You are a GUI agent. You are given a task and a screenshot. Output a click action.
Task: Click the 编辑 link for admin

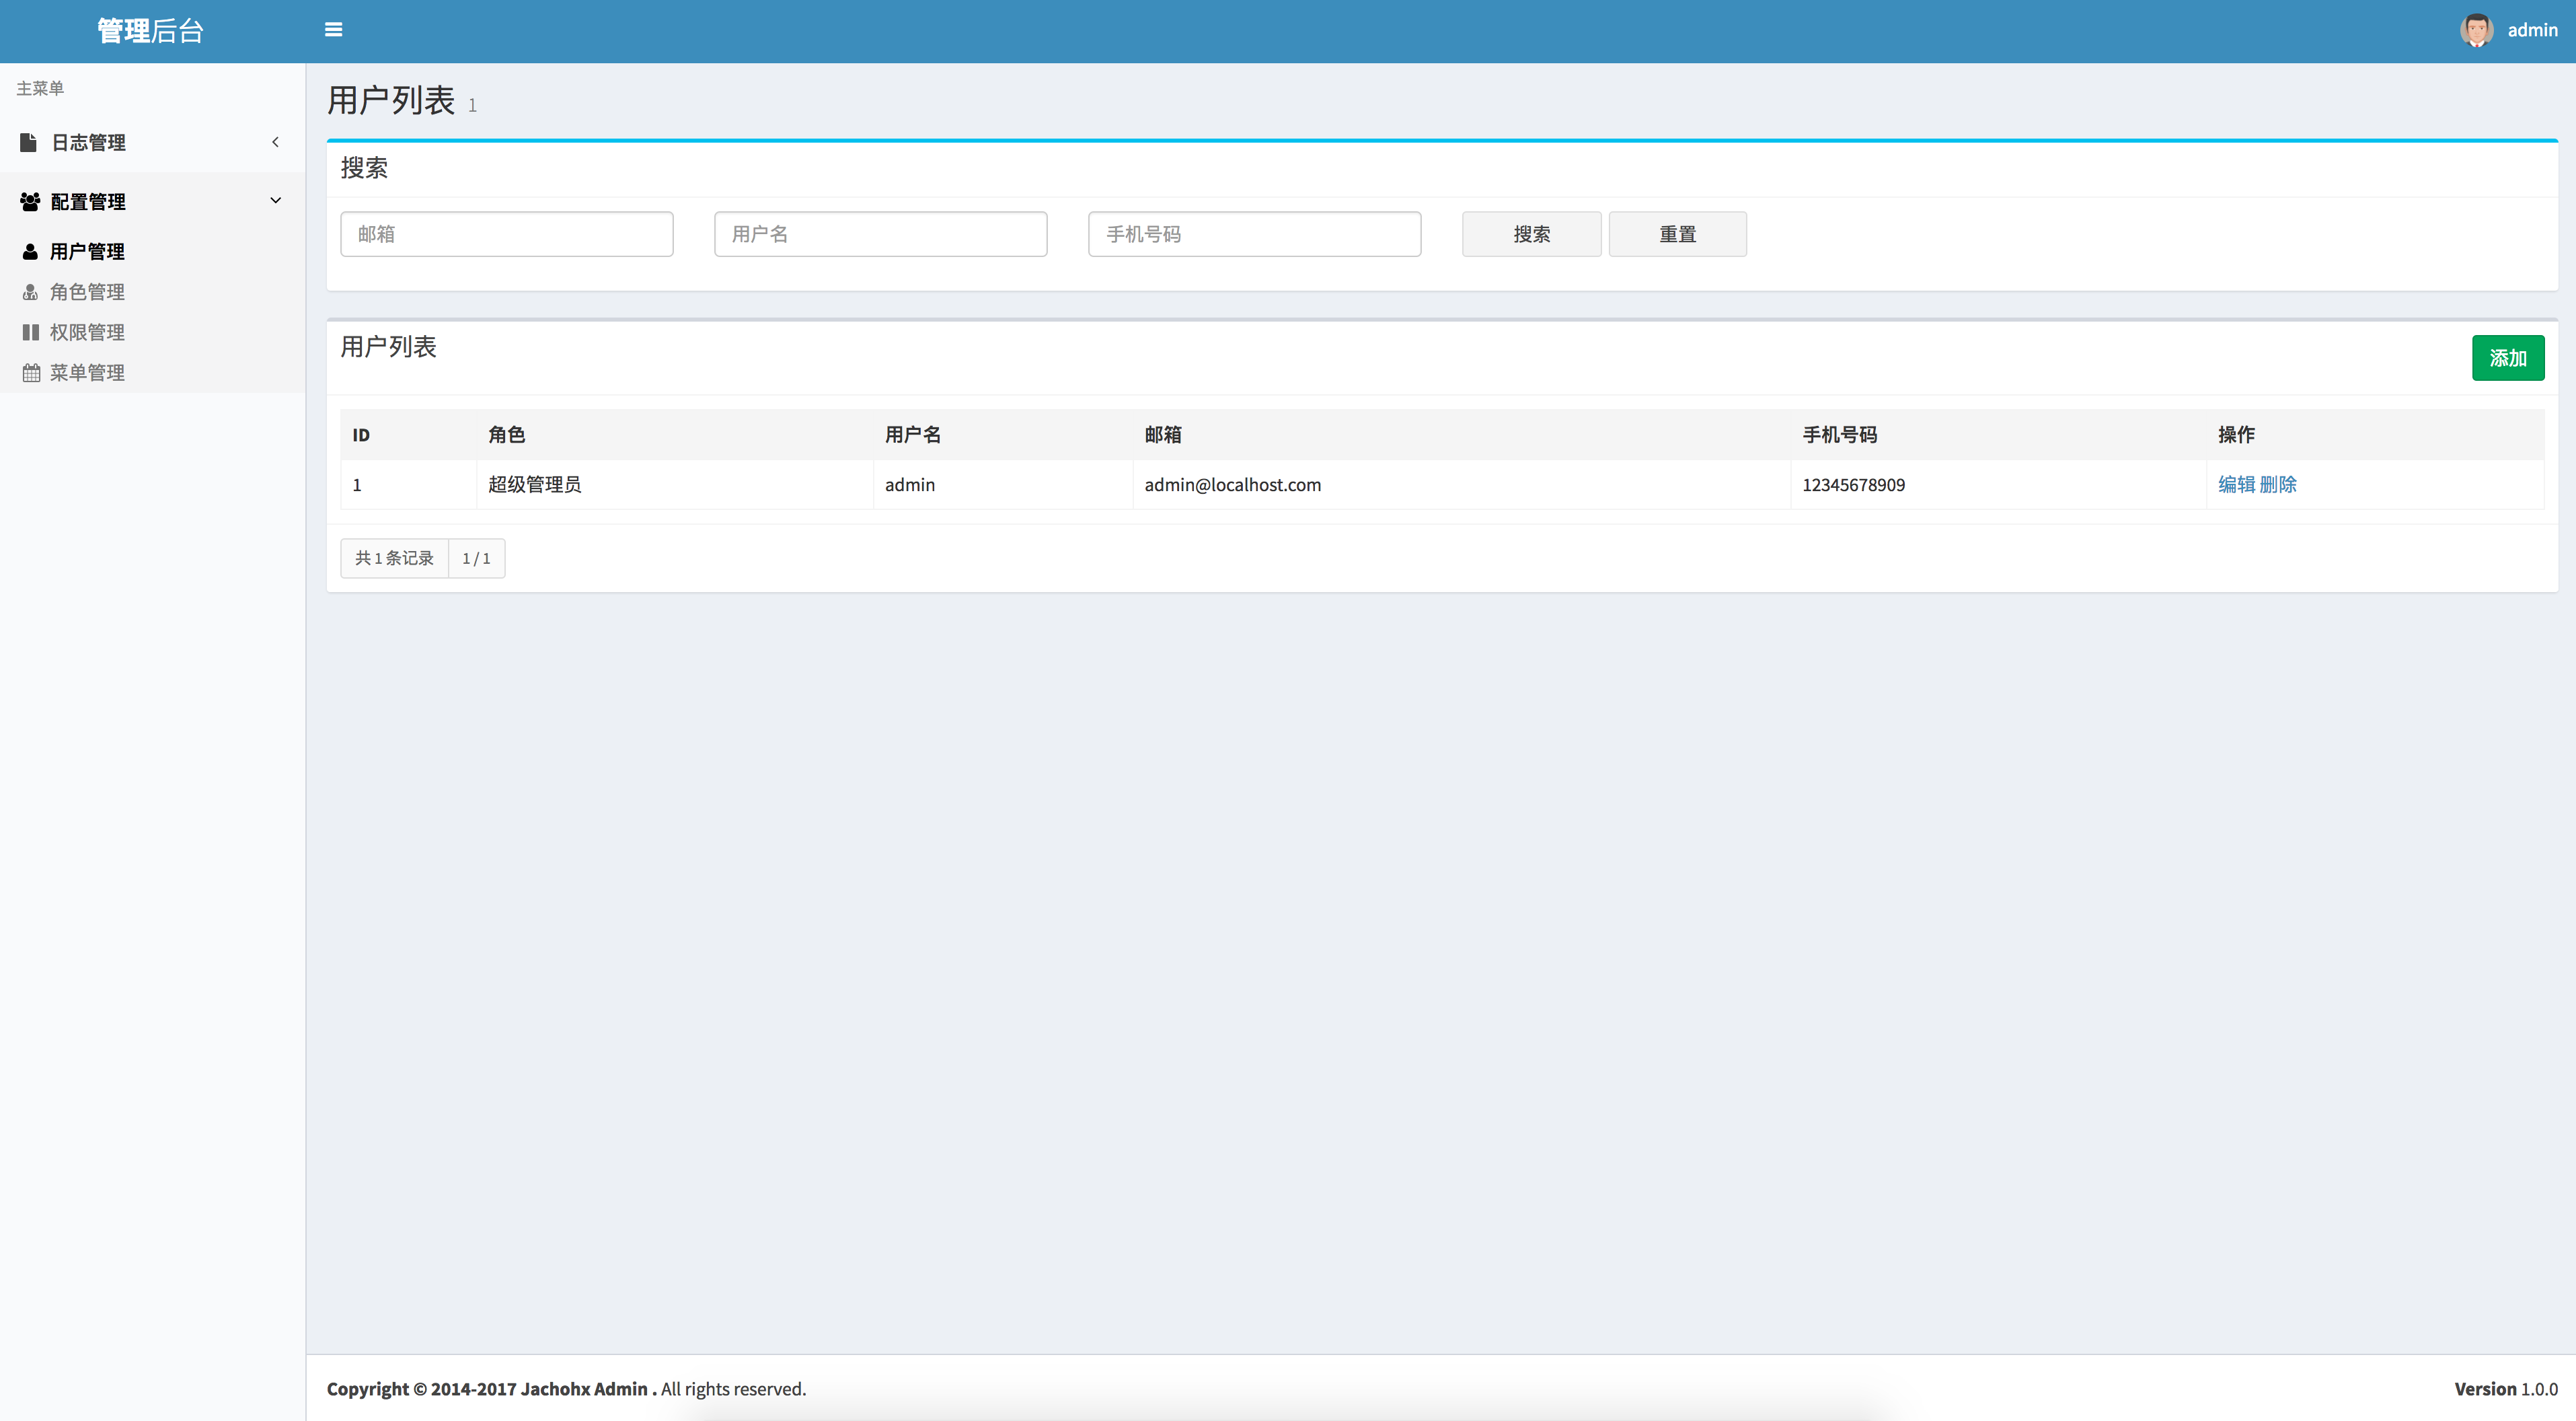(2236, 484)
